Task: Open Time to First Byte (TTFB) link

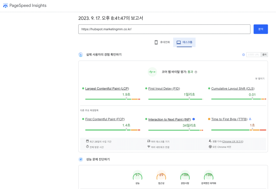Action: tap(229, 119)
